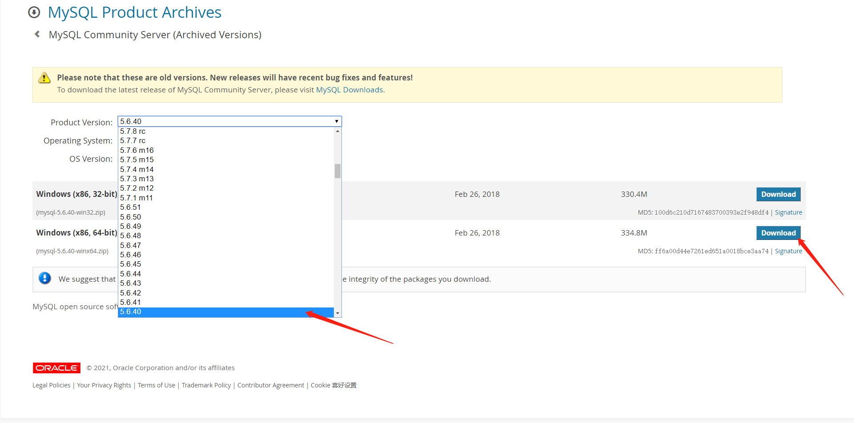Open Terms of Use footer link

(156, 385)
